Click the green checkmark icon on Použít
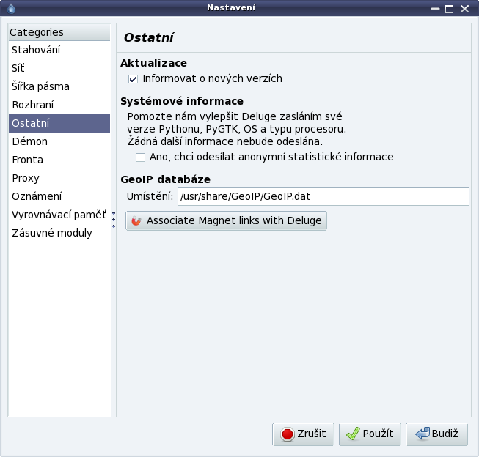The width and height of the screenshot is (479, 457). click(x=353, y=434)
